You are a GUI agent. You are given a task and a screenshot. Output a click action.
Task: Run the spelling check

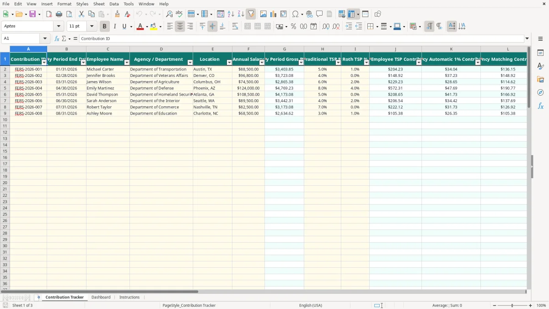[x=179, y=14]
